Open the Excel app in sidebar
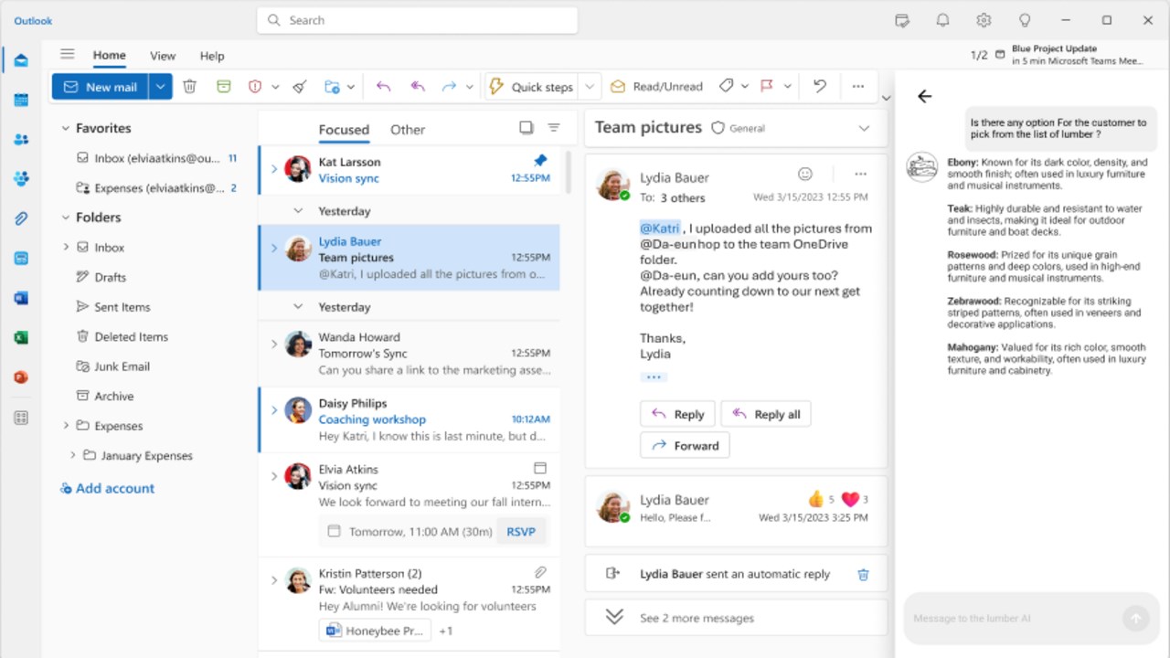Image resolution: width=1170 pixels, height=658 pixels. (x=21, y=337)
